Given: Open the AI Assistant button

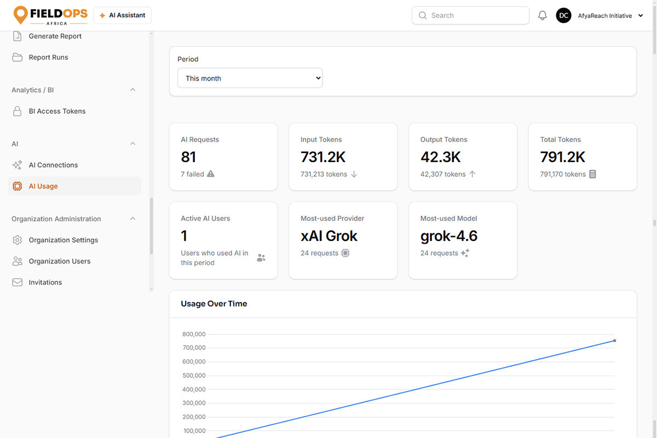Looking at the screenshot, I should click(123, 15).
